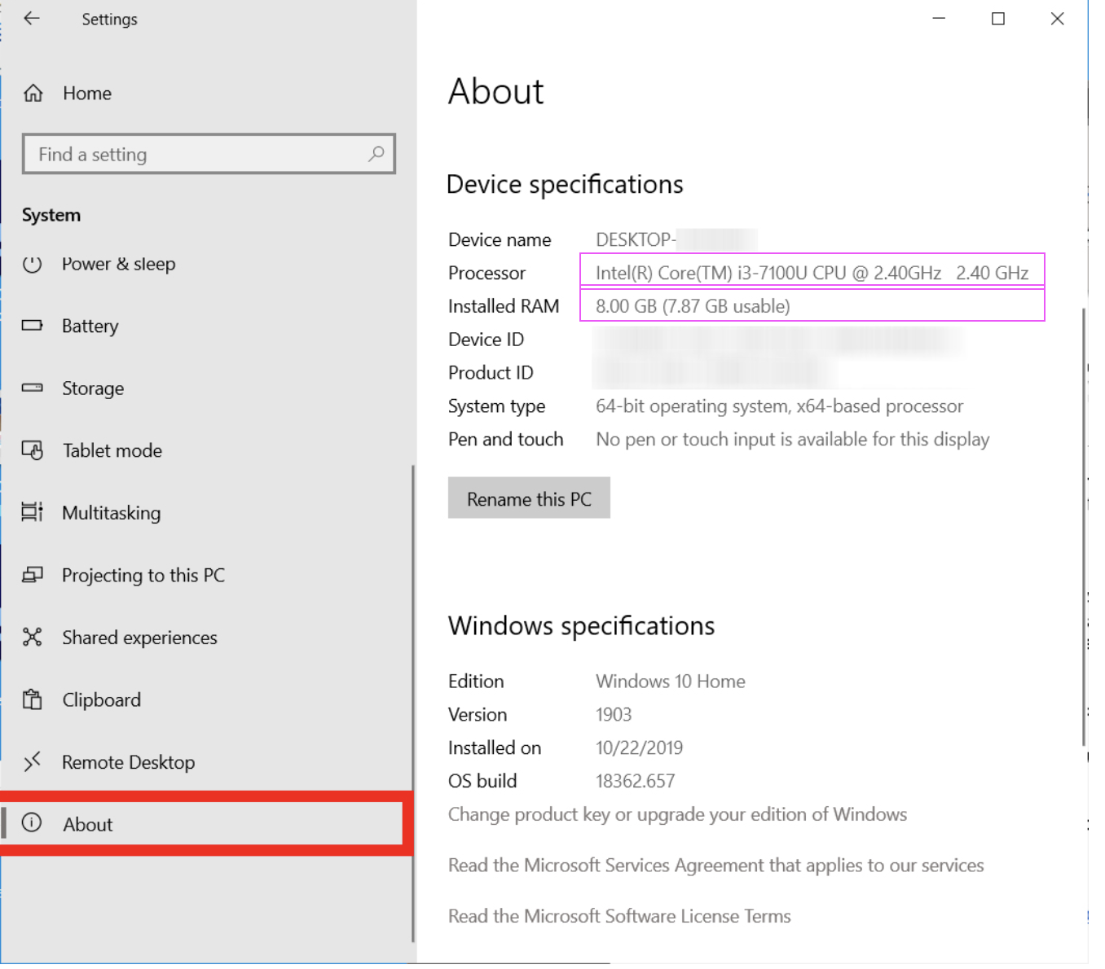Open Projecting to this PC
The width and height of the screenshot is (1105, 969).
[x=143, y=575]
